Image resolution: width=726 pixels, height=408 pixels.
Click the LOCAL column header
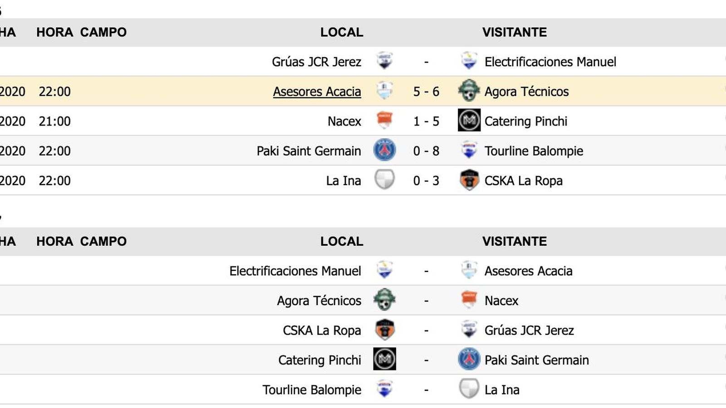coord(341,32)
